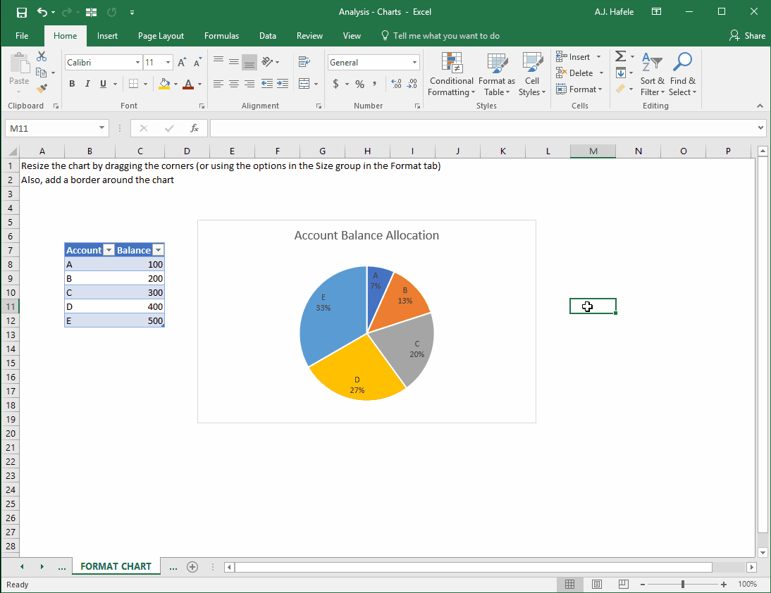This screenshot has width=771, height=593.
Task: Open the Format cells dropdown
Action: [579, 89]
